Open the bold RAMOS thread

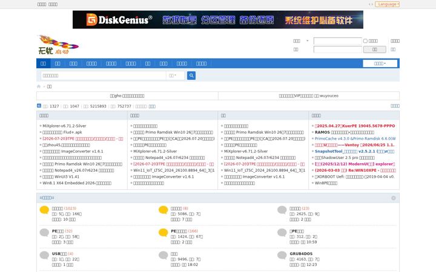pos(344,132)
